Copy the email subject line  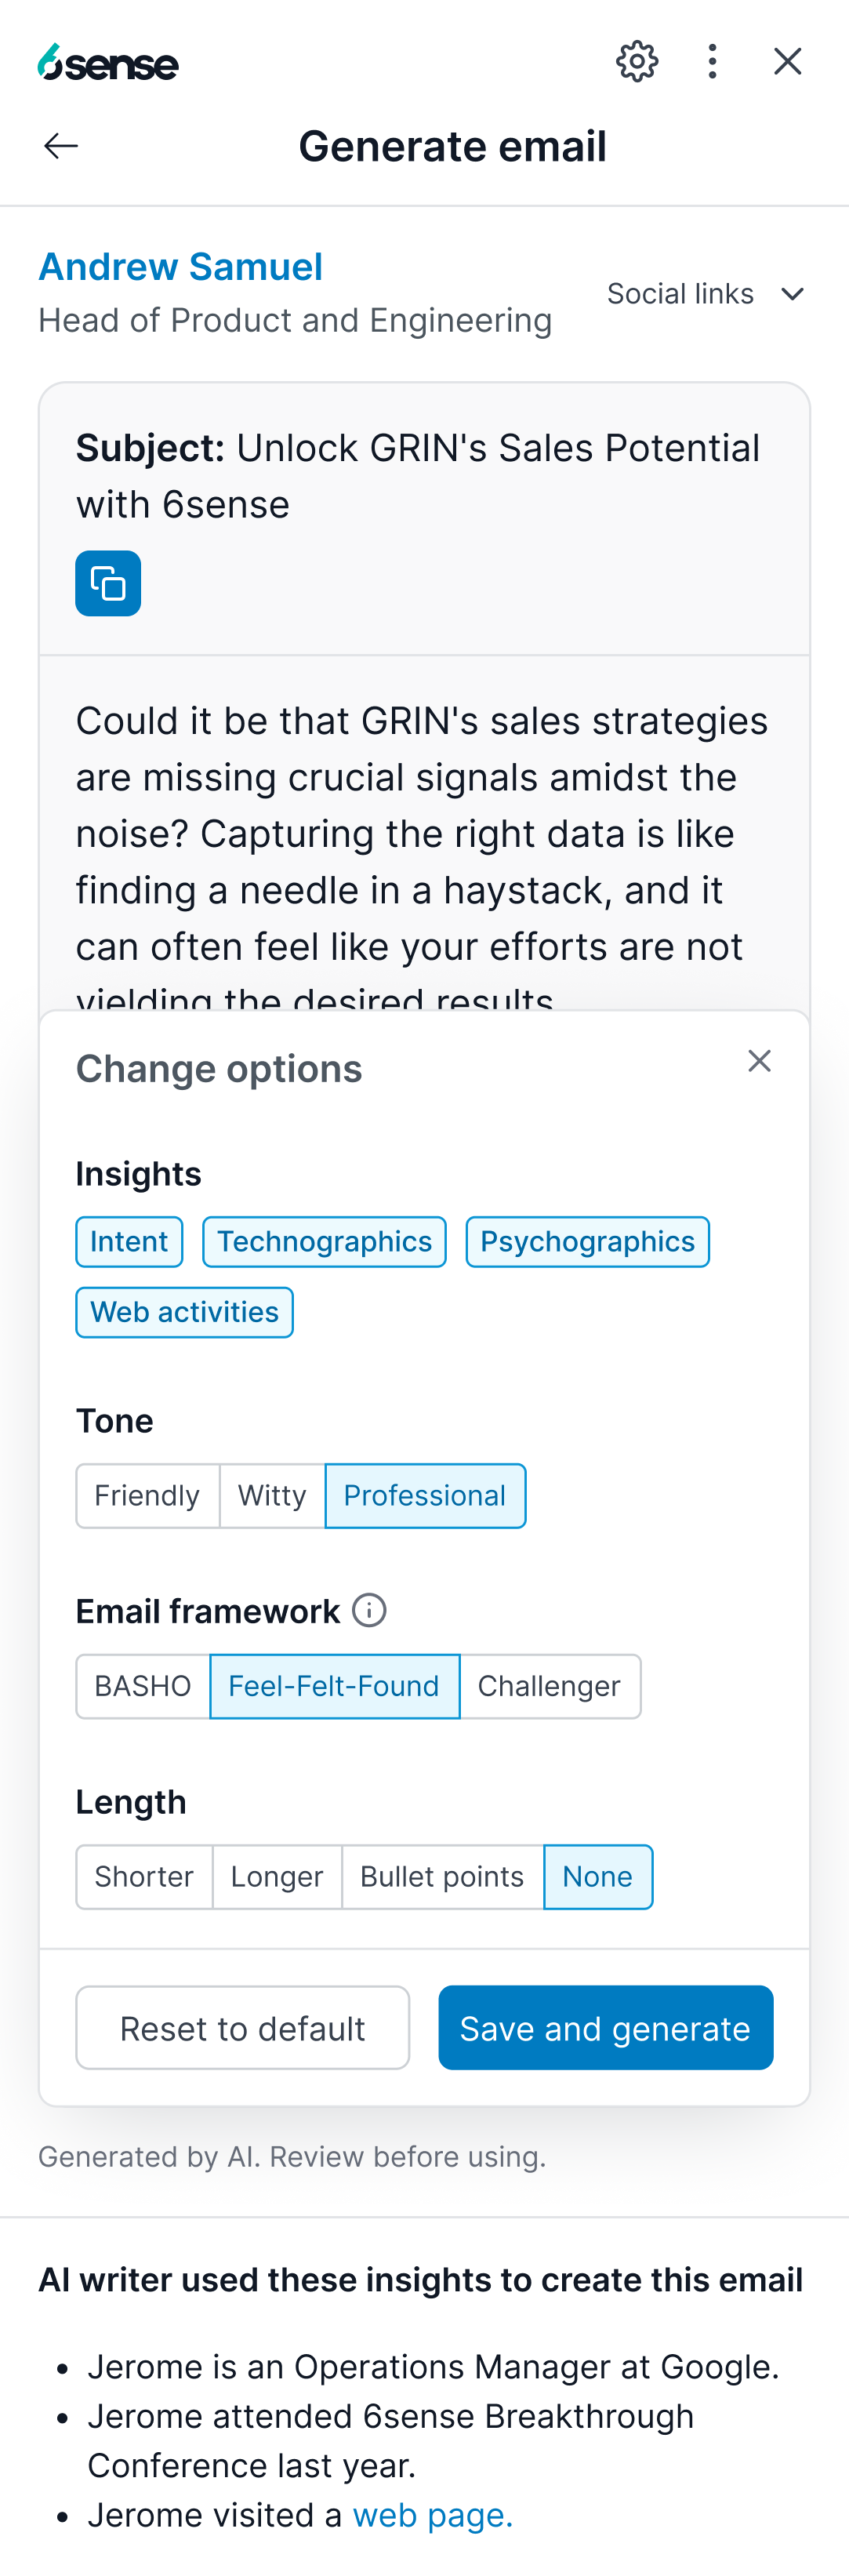[x=107, y=583]
